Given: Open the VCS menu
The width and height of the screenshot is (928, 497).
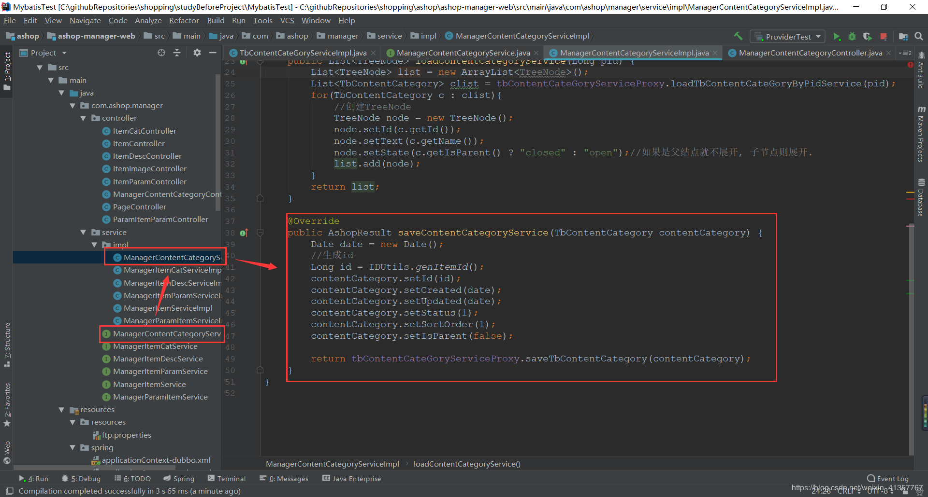Looking at the screenshot, I should pos(287,21).
